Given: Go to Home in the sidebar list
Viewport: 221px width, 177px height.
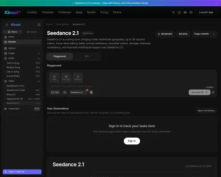Looking at the screenshot, I should (22, 37).
